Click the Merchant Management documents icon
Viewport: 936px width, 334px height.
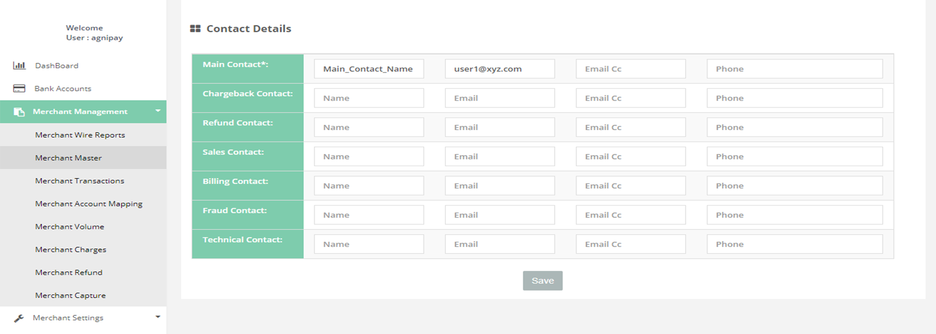pyautogui.click(x=19, y=112)
